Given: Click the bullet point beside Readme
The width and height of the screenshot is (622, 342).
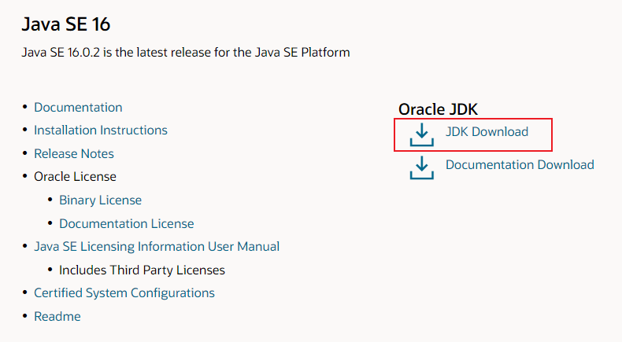Looking at the screenshot, I should click(25, 317).
